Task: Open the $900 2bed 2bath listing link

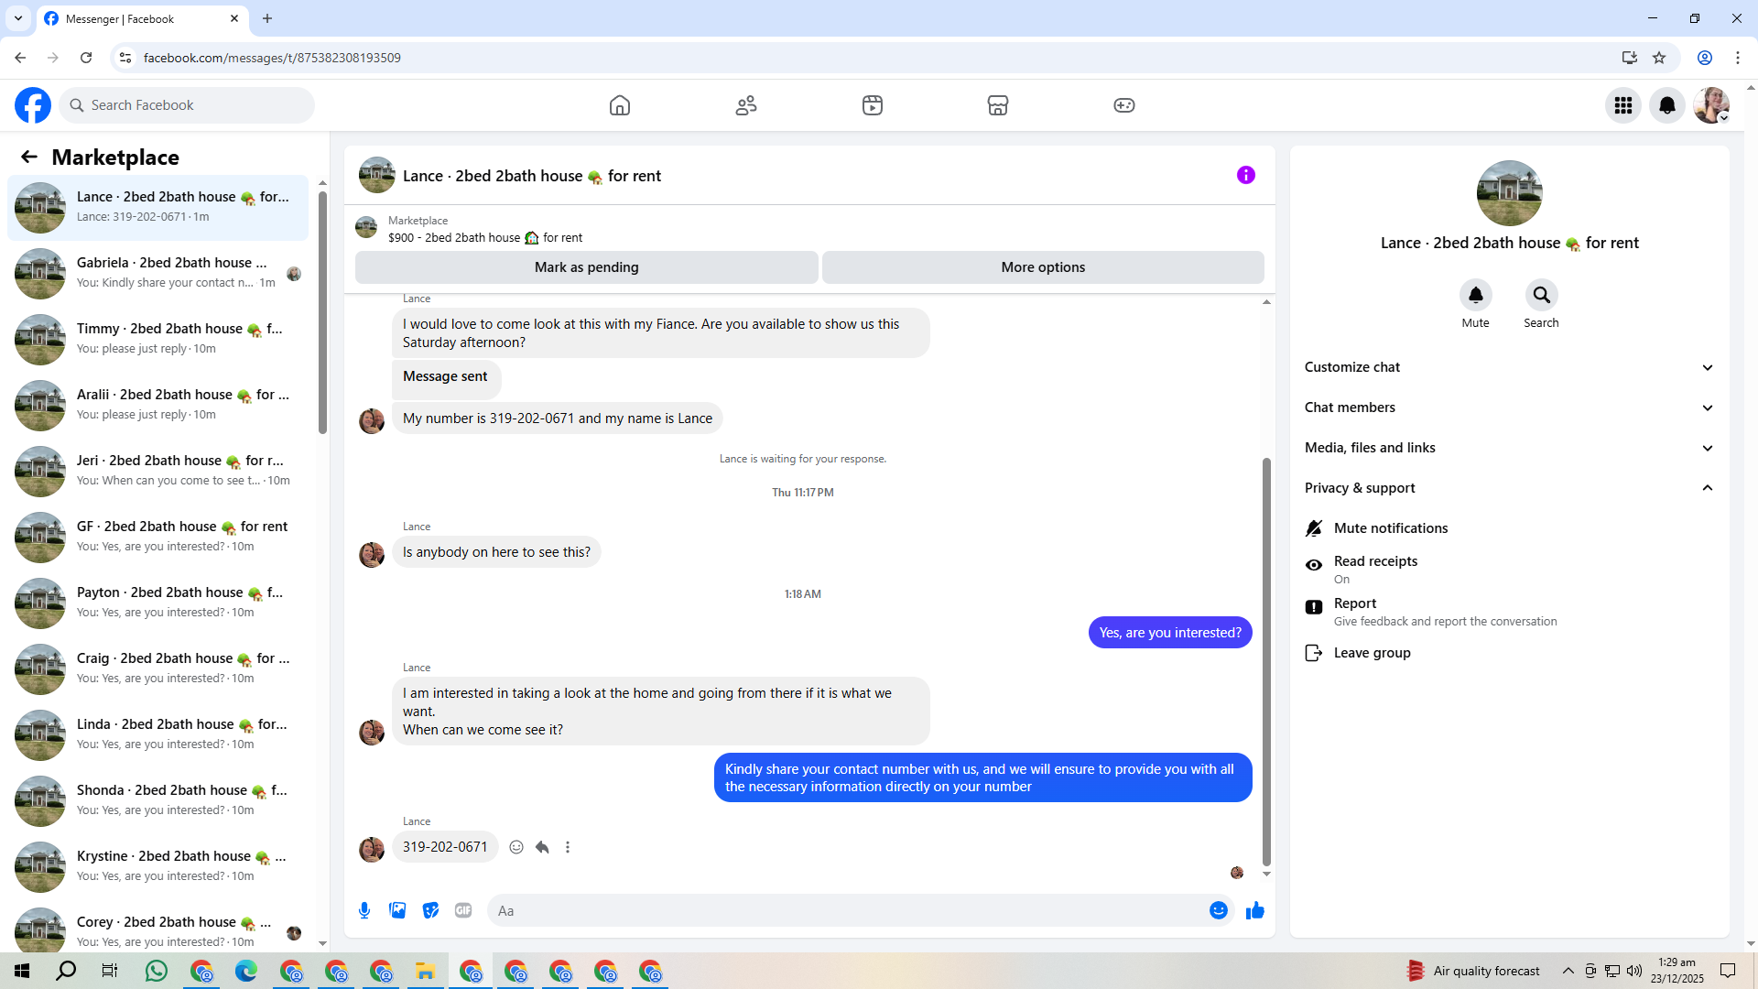Action: 484,237
